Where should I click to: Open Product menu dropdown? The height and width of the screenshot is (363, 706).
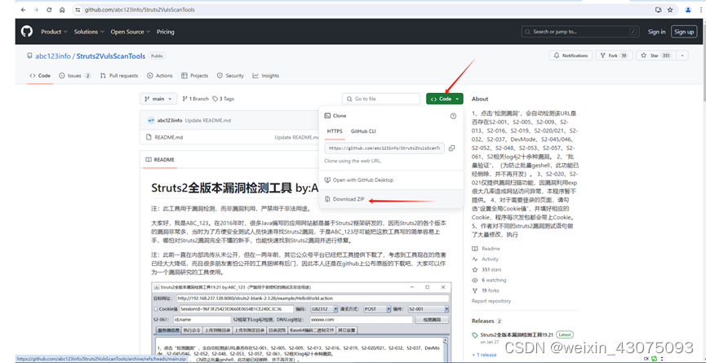point(54,32)
